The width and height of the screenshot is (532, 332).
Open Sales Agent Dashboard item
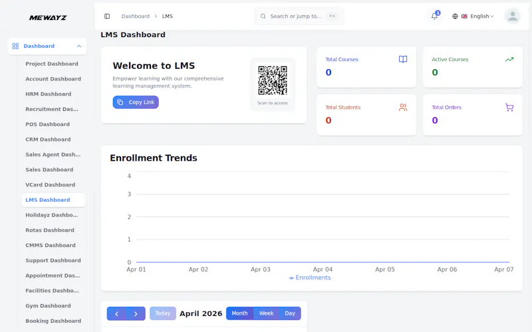tap(53, 155)
